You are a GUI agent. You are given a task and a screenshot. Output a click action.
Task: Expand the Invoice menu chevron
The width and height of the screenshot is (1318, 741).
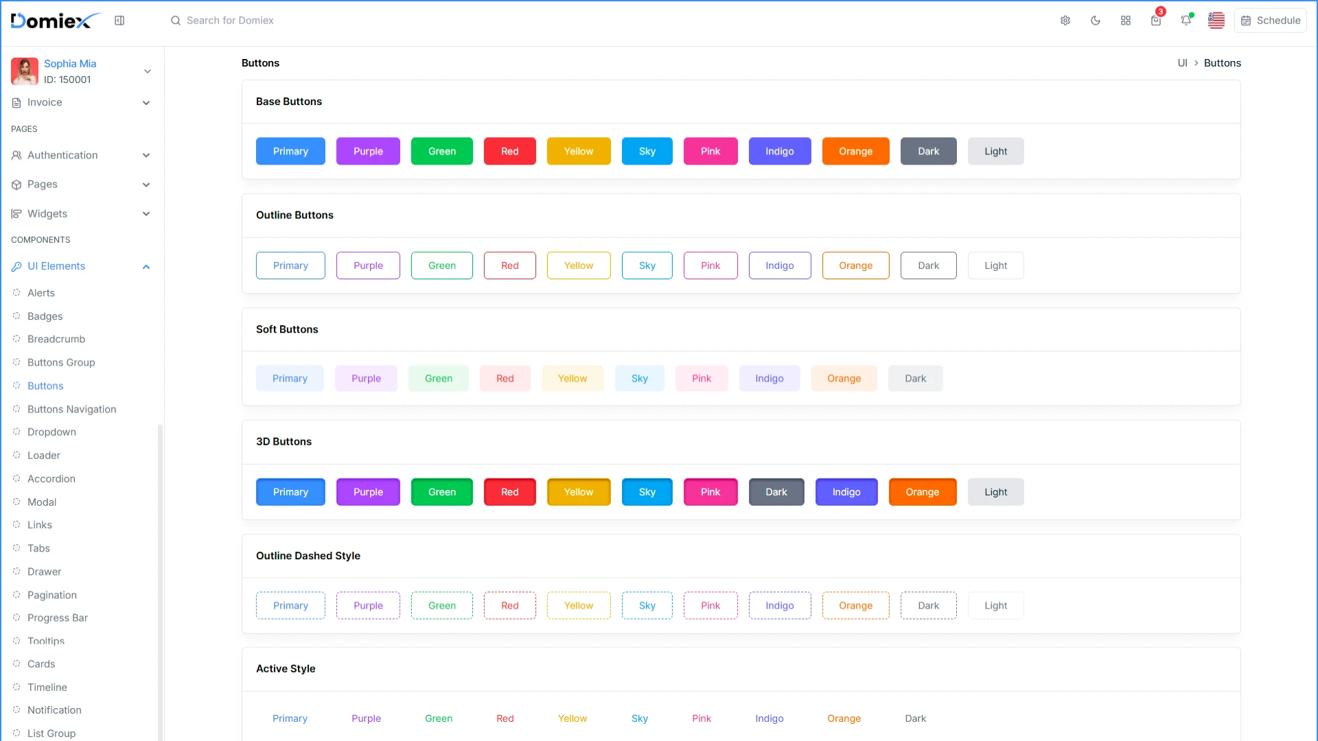[146, 103]
